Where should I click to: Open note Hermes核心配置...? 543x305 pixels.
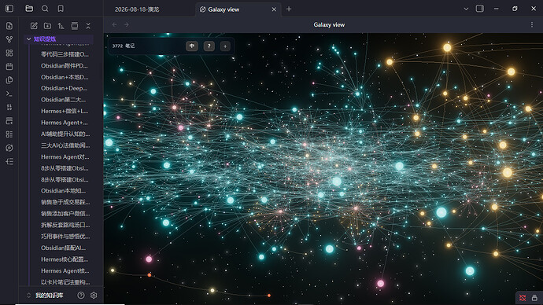[x=65, y=259]
